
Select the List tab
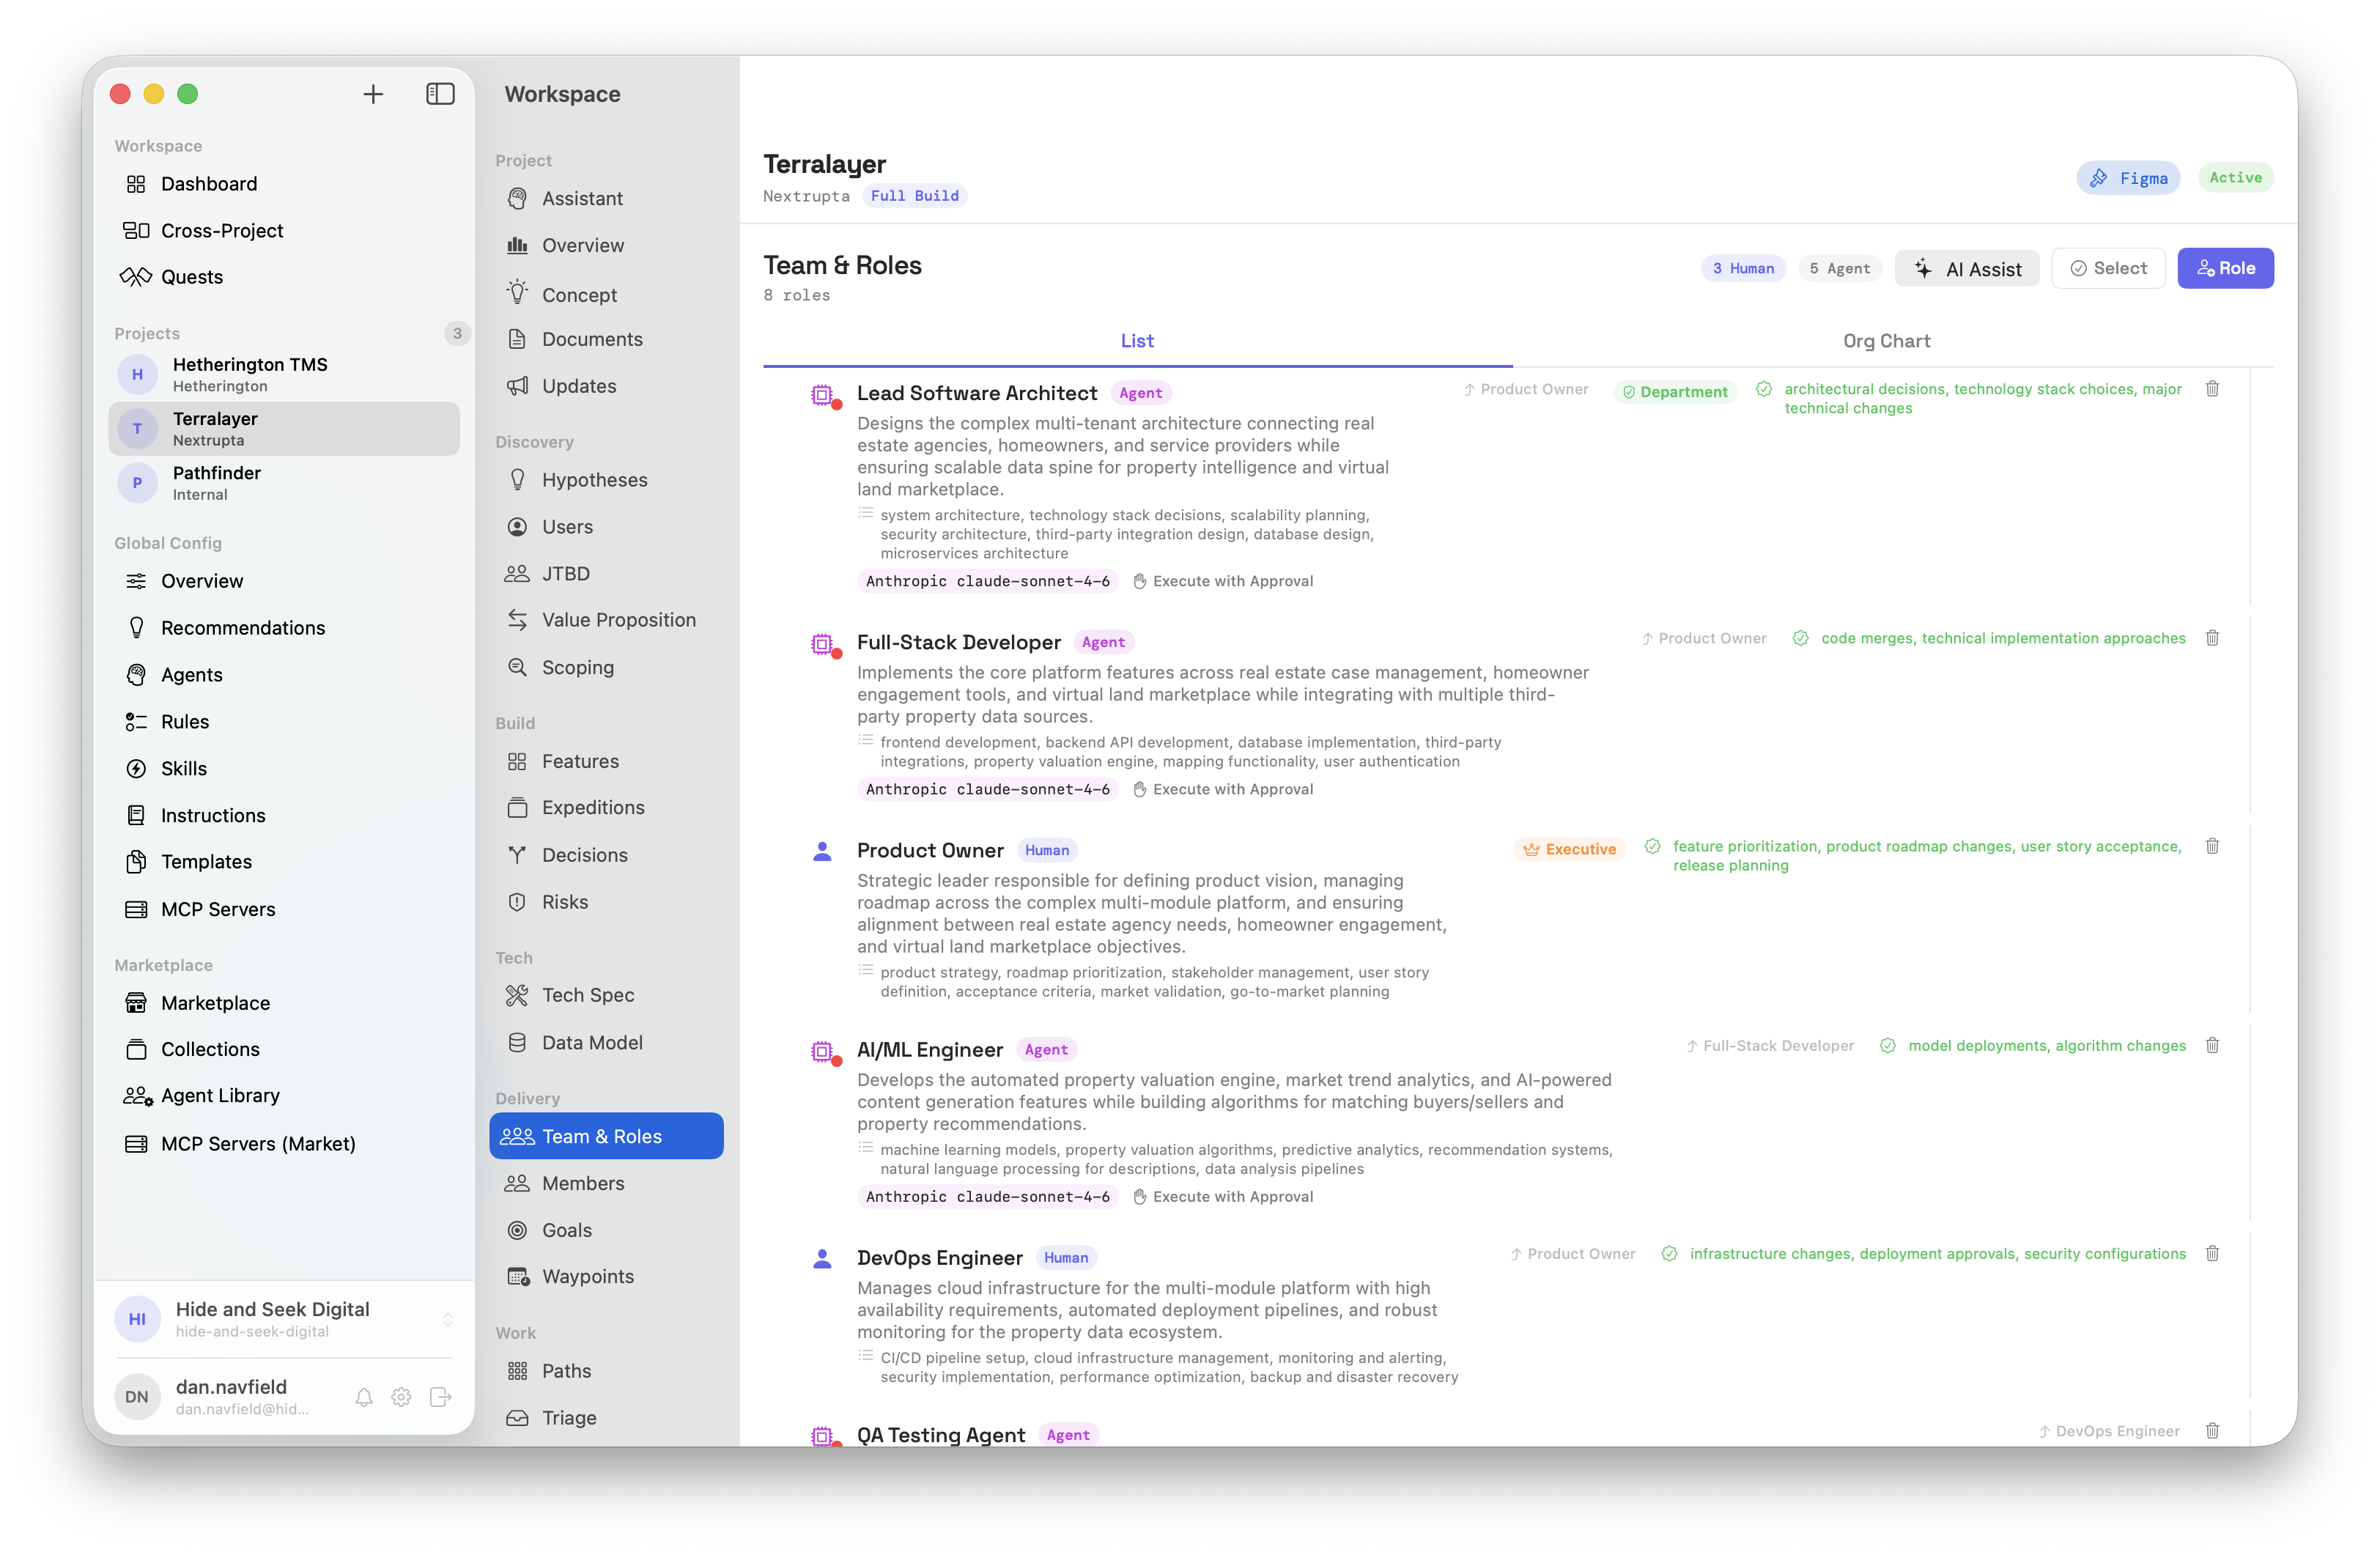tap(1137, 341)
